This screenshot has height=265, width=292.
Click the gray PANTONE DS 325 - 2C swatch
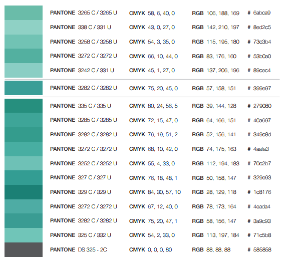pyautogui.click(x=24, y=249)
